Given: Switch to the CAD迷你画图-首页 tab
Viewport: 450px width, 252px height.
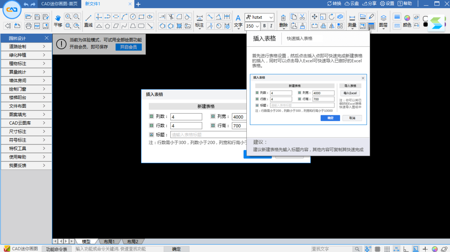Looking at the screenshot, I should [x=60, y=4].
